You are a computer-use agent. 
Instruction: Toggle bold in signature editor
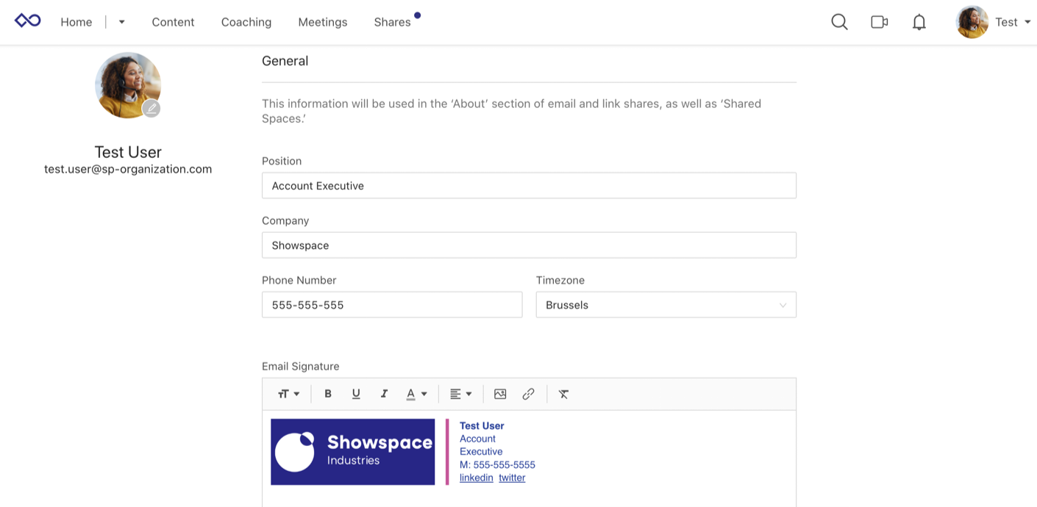click(x=328, y=394)
